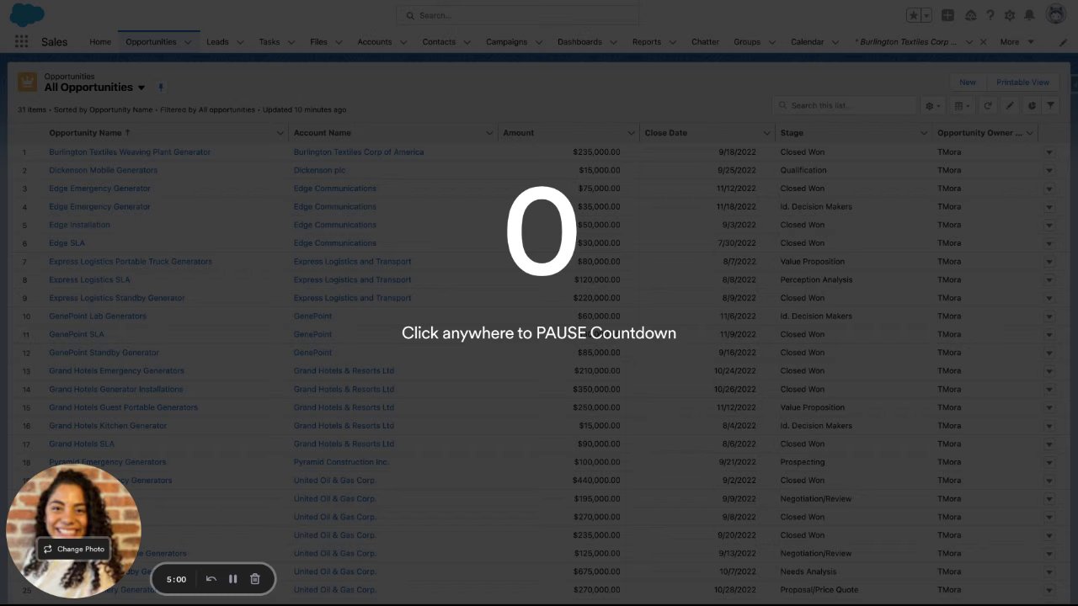The width and height of the screenshot is (1078, 606).
Task: Expand the Accounts tab dropdown chevron
Action: (x=403, y=42)
